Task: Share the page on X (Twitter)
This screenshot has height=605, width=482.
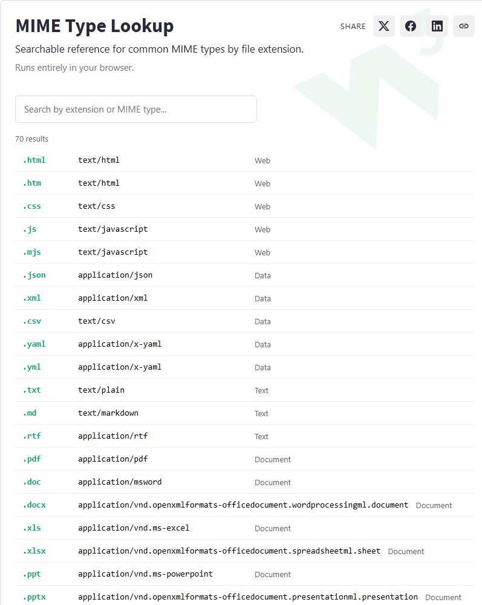Action: tap(383, 26)
